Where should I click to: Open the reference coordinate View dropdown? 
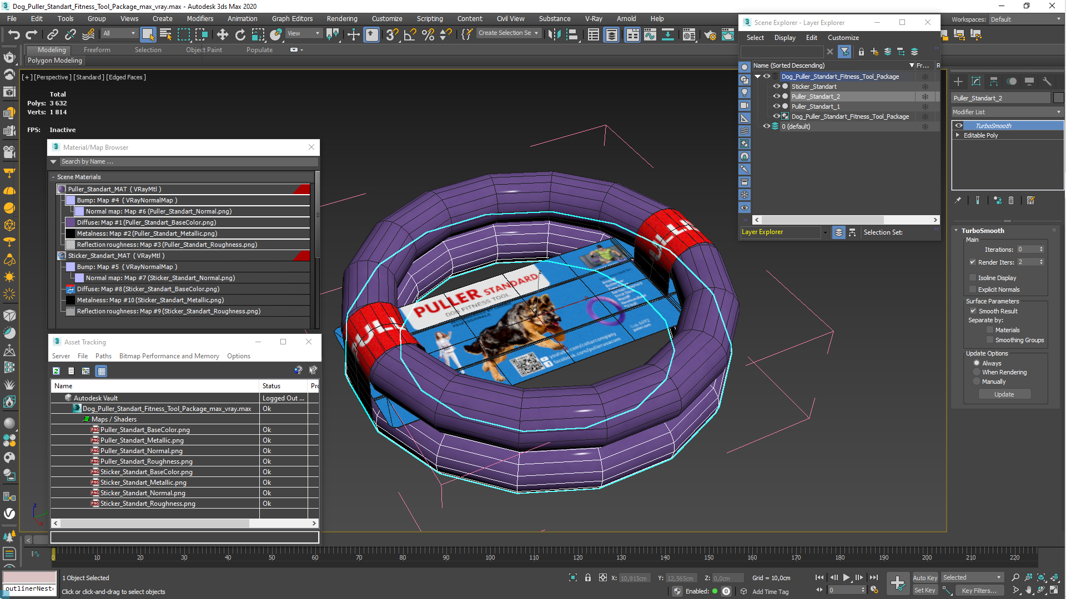[303, 33]
